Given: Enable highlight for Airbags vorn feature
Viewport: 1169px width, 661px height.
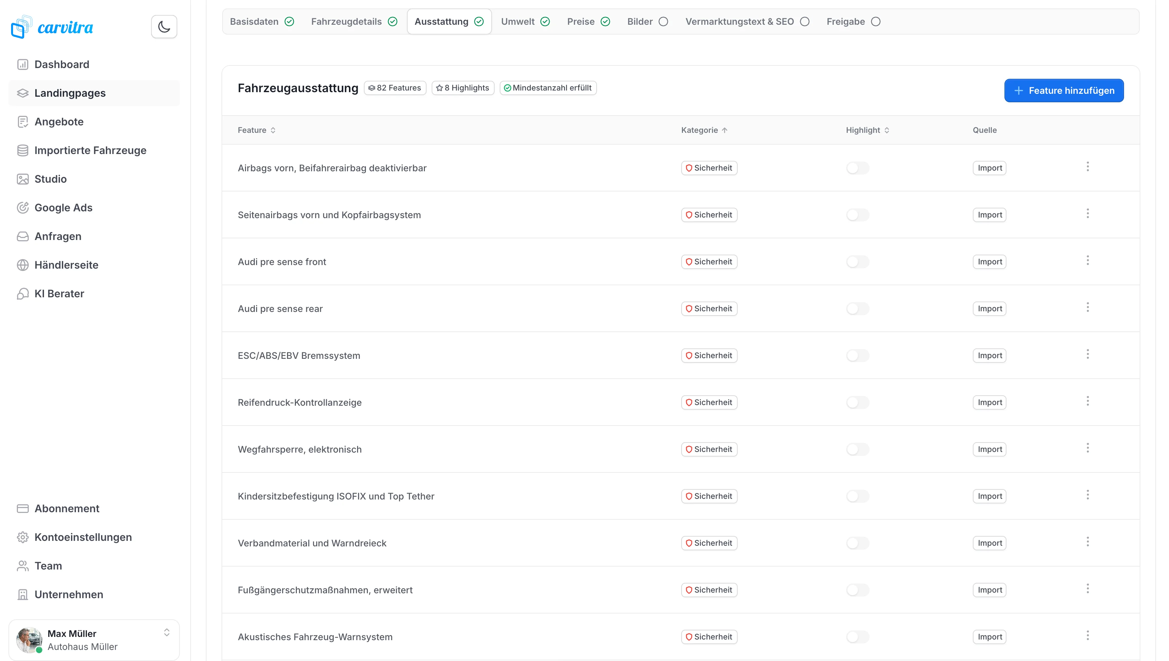Looking at the screenshot, I should coord(858,168).
